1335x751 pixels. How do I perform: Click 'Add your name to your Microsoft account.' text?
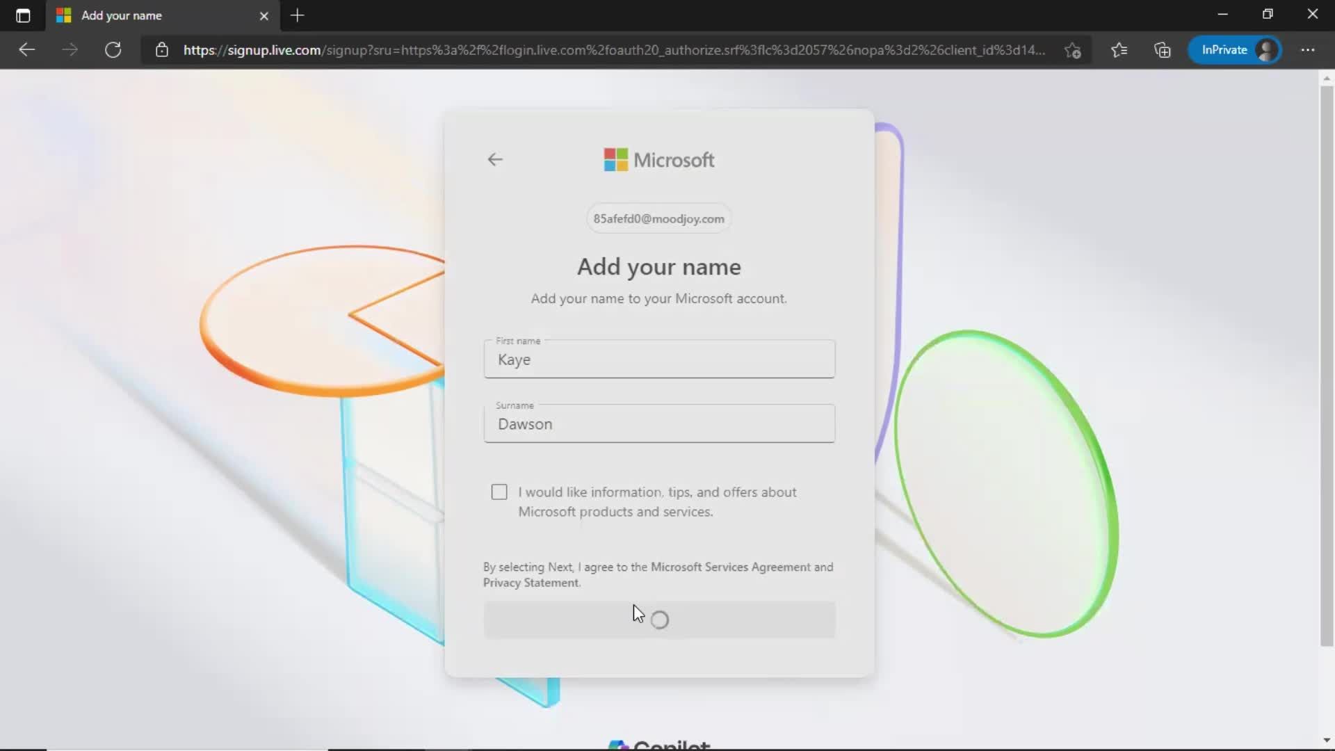658,298
